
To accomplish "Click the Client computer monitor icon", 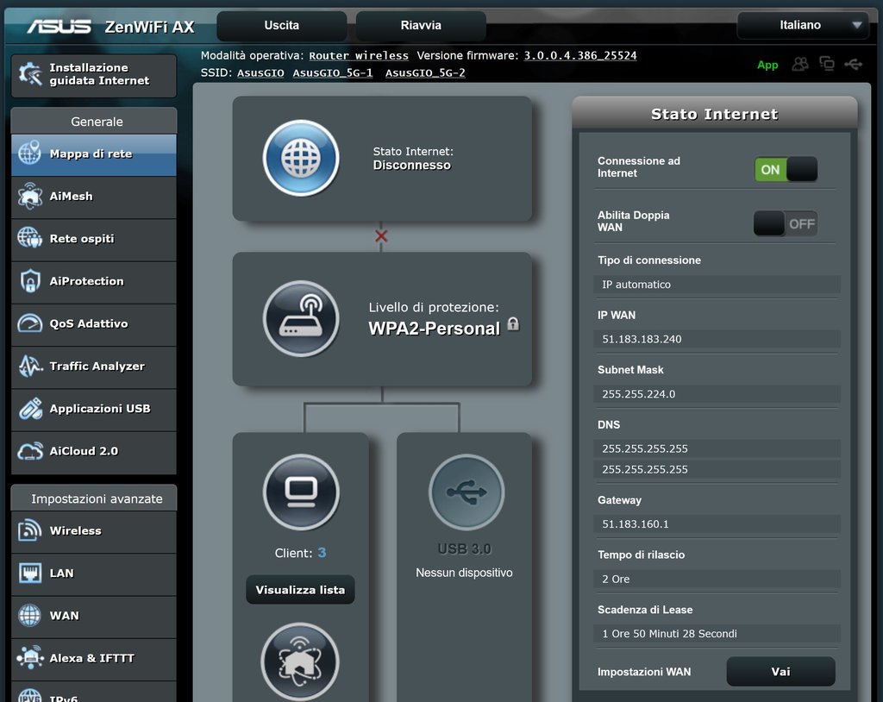I will coord(300,492).
